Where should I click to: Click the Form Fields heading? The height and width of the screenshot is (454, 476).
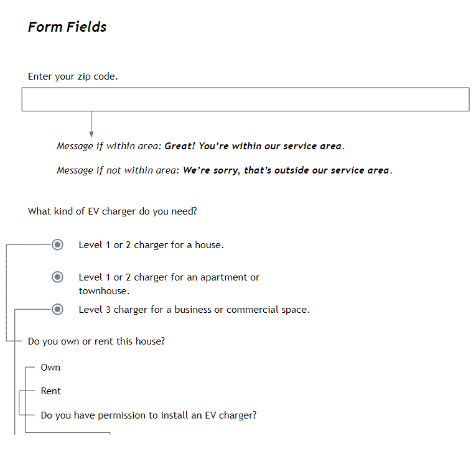pyautogui.click(x=67, y=27)
